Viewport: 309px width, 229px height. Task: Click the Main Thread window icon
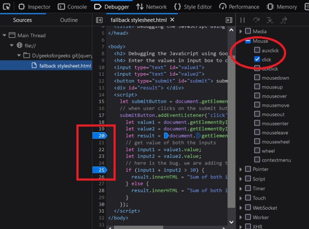click(12, 35)
